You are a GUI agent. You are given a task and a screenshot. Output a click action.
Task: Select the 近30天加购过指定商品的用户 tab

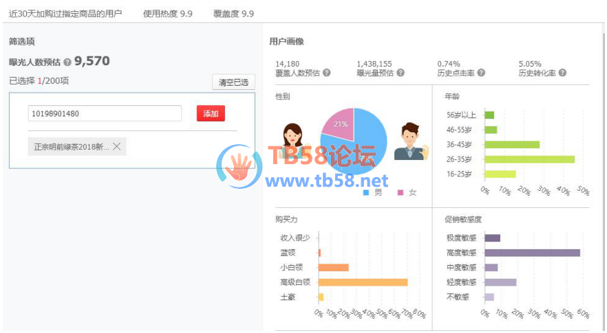pyautogui.click(x=65, y=14)
